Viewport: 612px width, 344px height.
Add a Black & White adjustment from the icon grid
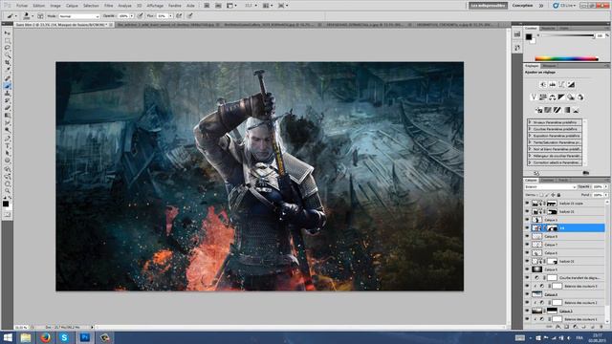561,97
